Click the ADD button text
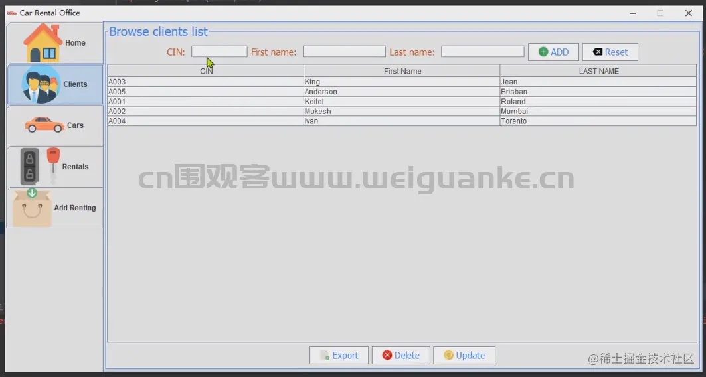The image size is (706, 377). 560,52
